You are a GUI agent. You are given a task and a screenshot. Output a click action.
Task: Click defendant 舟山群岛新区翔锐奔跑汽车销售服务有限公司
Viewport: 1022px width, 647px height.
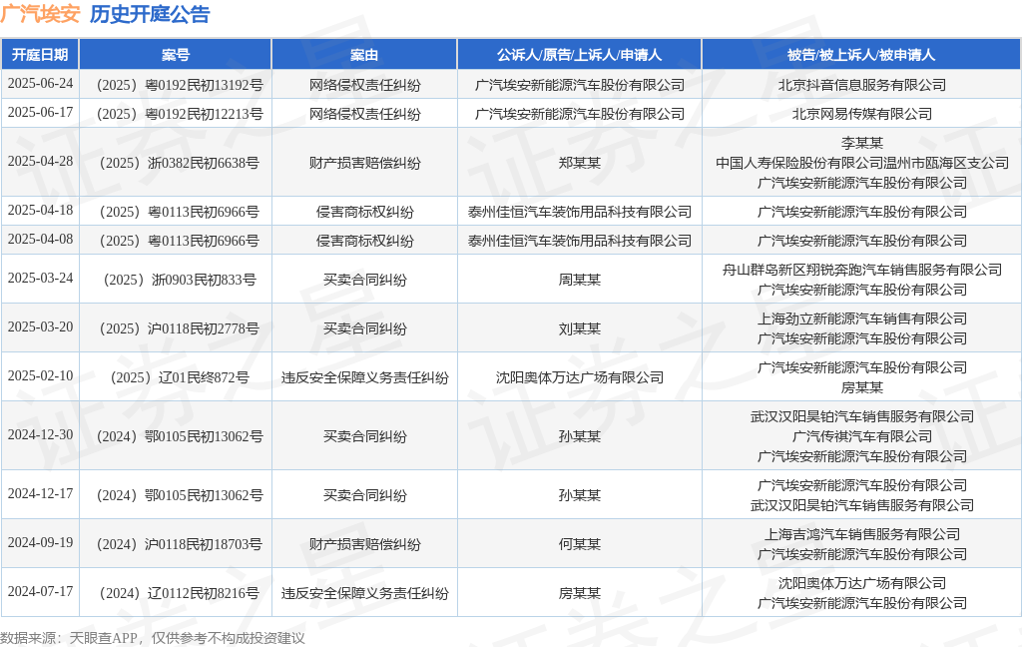pos(861,270)
